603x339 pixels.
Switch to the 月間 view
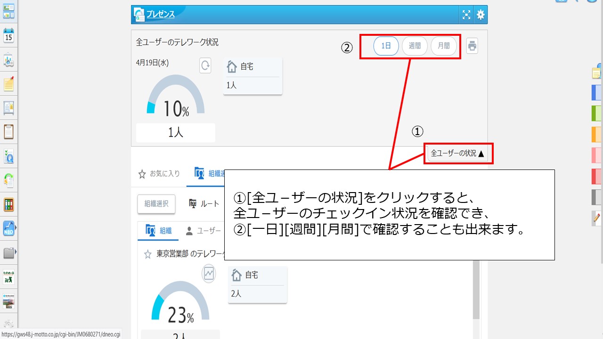coord(444,46)
